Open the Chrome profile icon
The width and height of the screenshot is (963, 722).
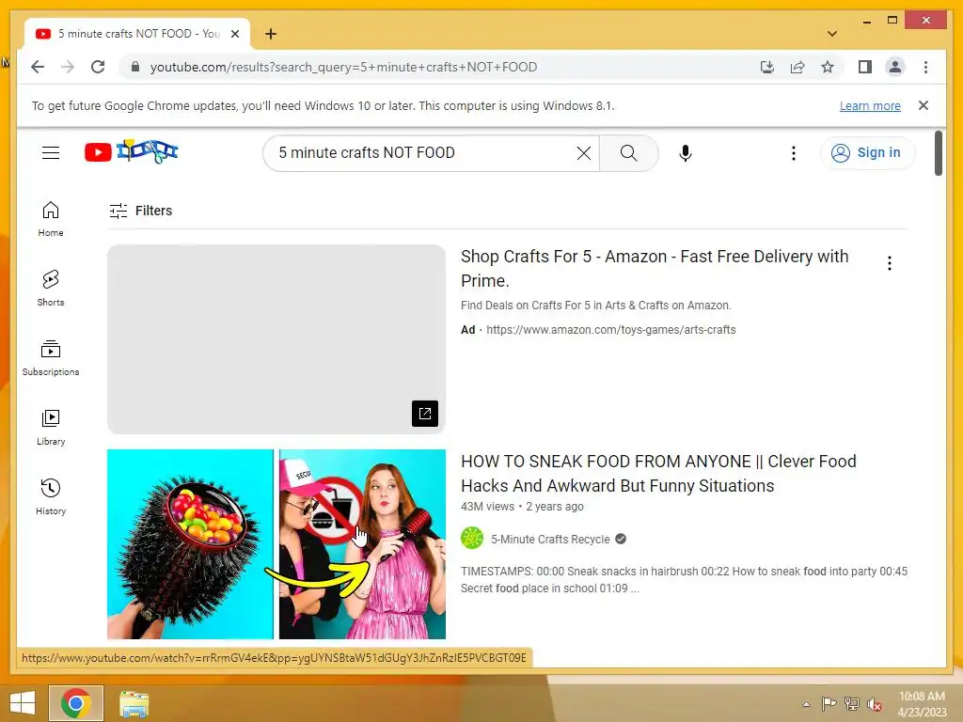tap(895, 67)
